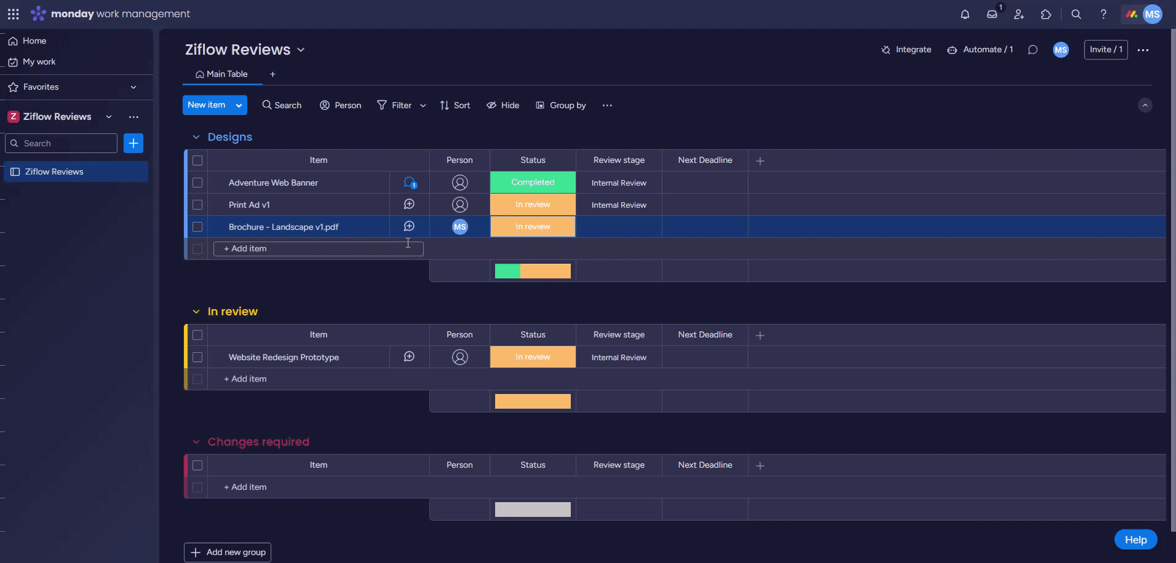The height and width of the screenshot is (563, 1176).
Task: Add a new column in the Designs group
Action: (760, 160)
